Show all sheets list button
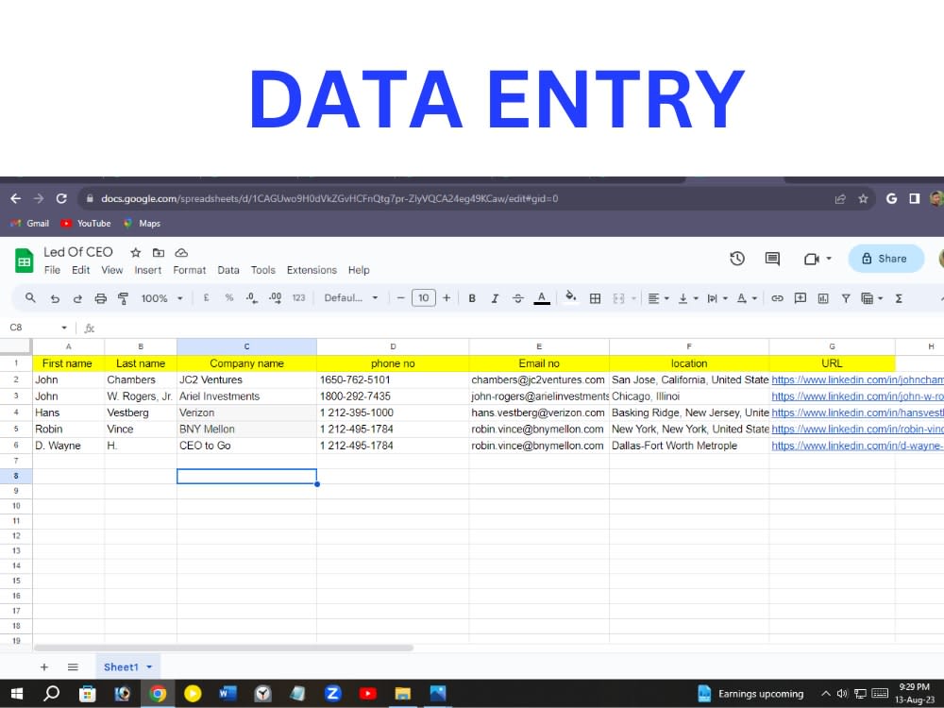The width and height of the screenshot is (944, 708). (73, 667)
